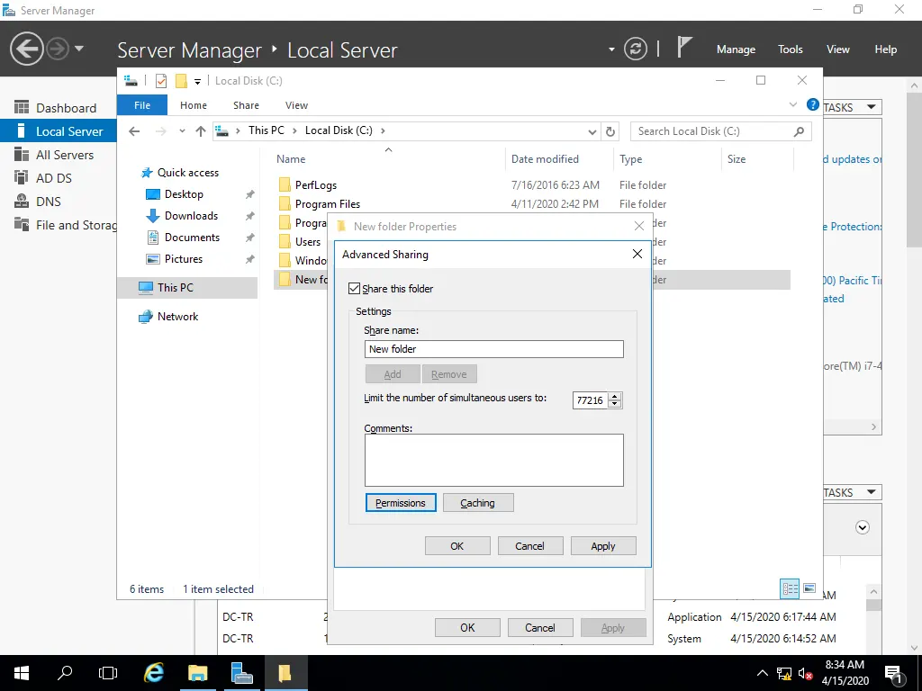Click the Permissions button
Viewport: 922px width, 691px height.
point(401,503)
